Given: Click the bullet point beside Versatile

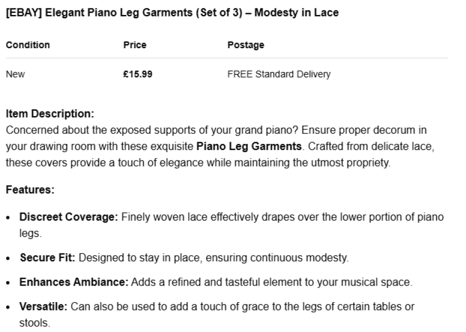Looking at the screenshot, I should [x=8, y=307].
